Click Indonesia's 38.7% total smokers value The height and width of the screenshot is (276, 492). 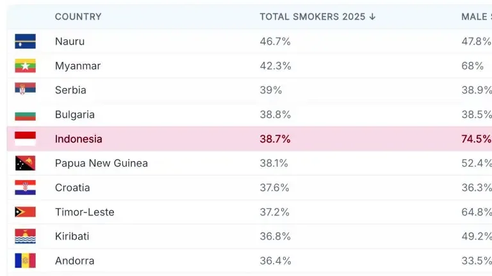tap(275, 139)
